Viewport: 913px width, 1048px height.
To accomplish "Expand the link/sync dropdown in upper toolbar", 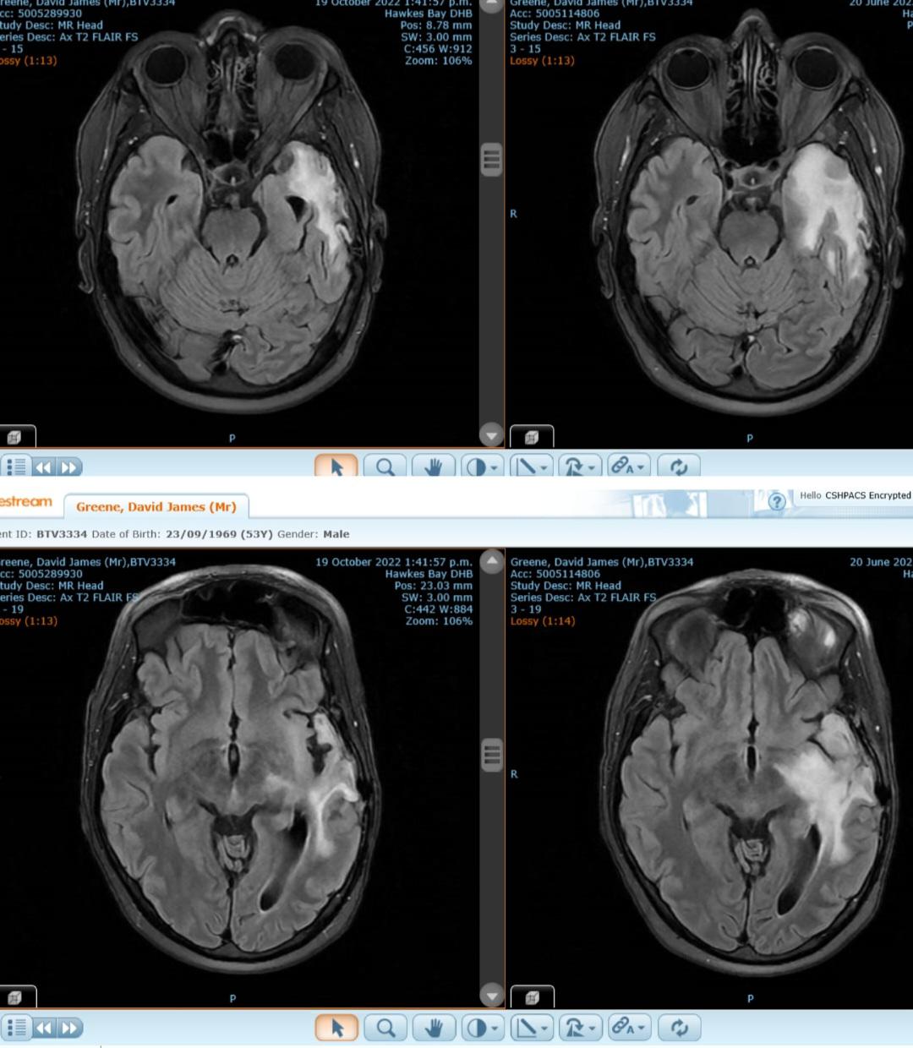I will coord(642,467).
